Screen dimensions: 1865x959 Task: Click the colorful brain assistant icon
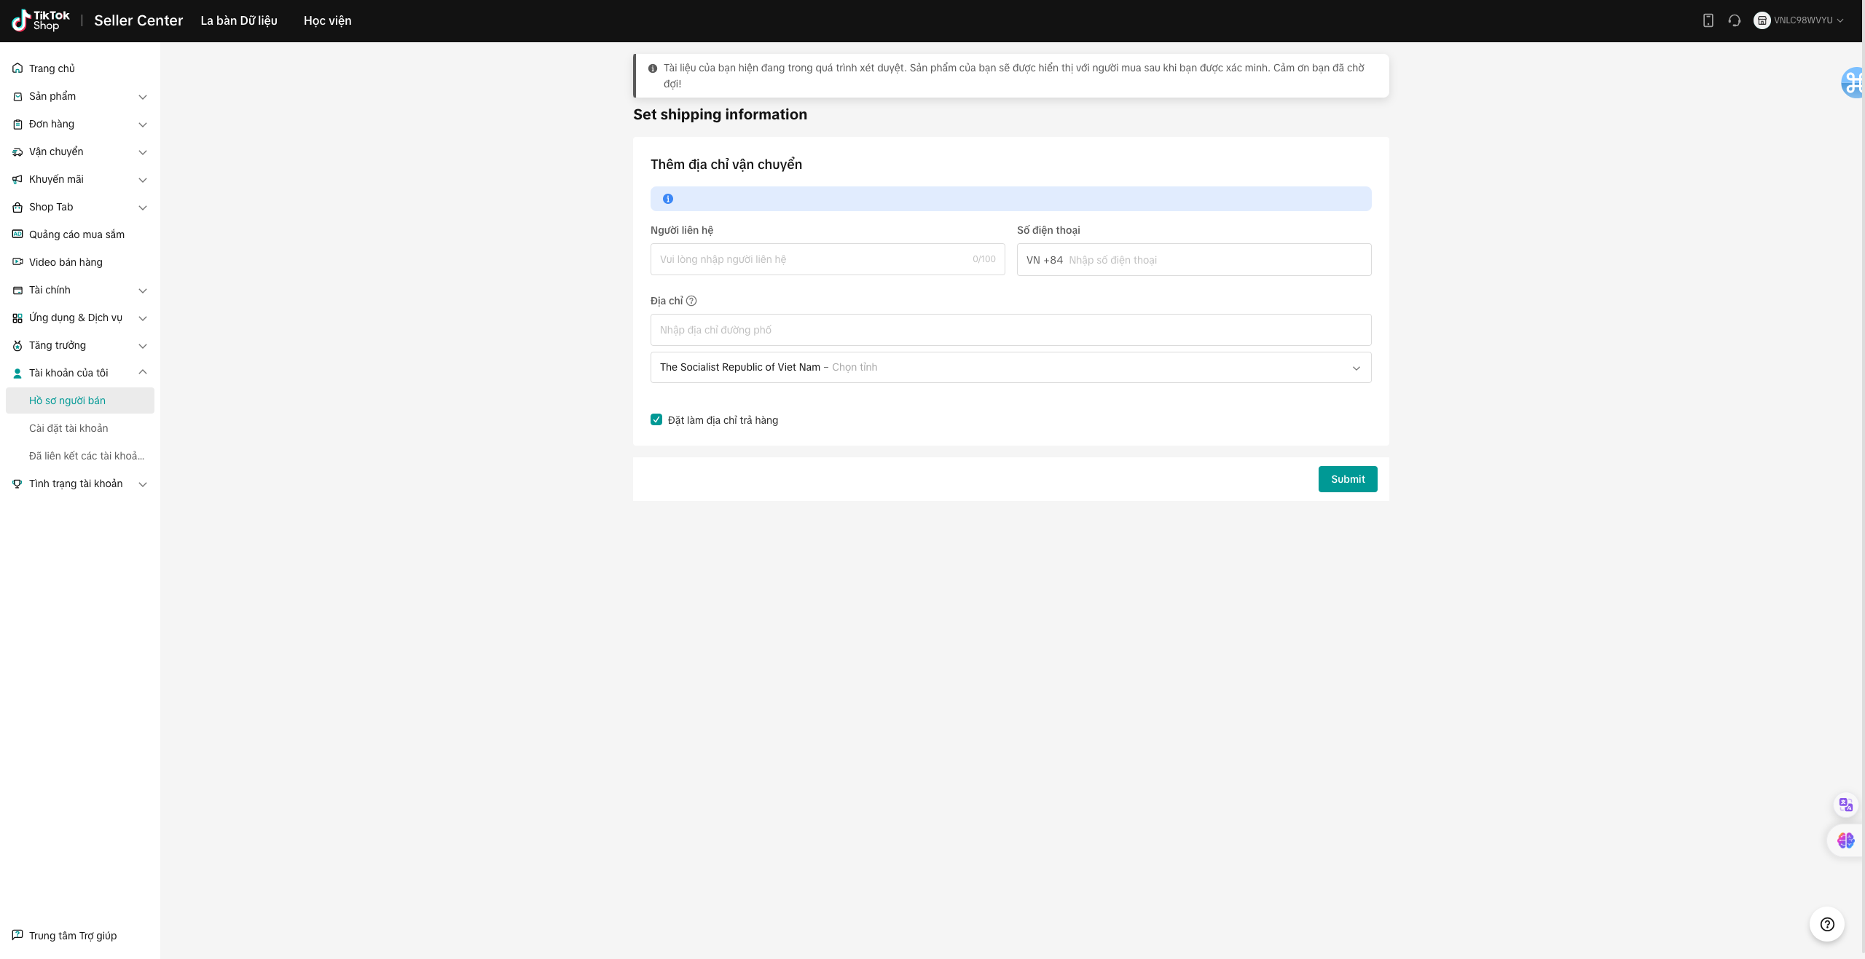[1845, 840]
